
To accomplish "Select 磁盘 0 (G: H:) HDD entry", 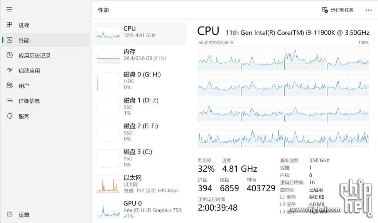I will (x=140, y=81).
